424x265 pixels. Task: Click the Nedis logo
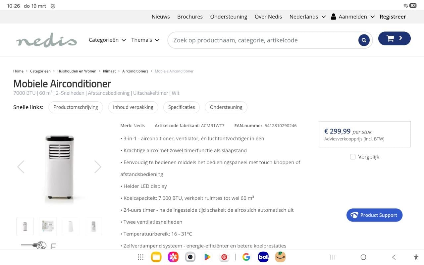pyautogui.click(x=46, y=40)
